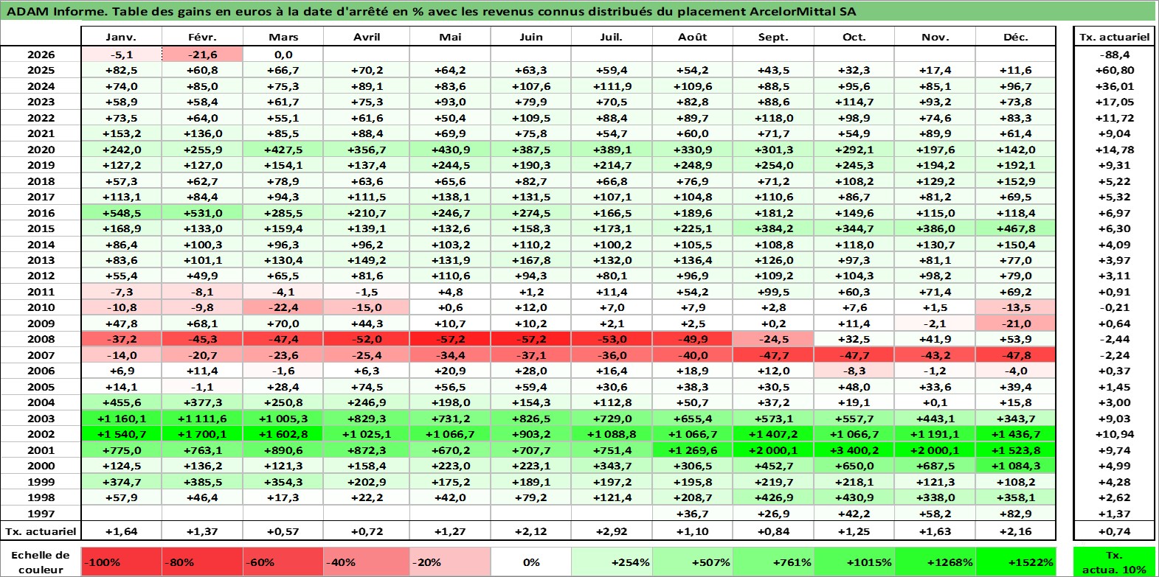Screen dimensions: 1159x577
Task: Click the +60,80 actuarial rate for 2025
Action: click(x=1114, y=70)
